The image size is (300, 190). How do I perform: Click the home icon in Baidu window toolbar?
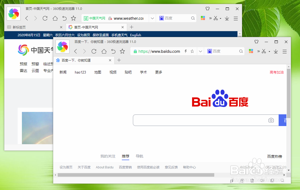(104, 51)
